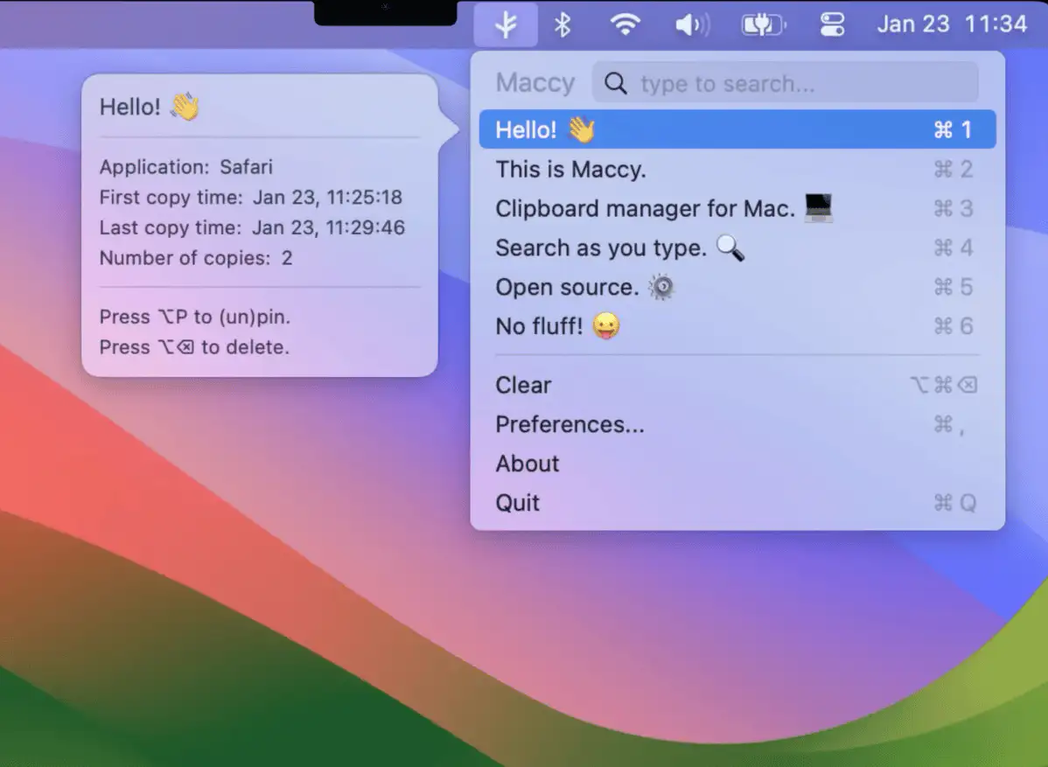The height and width of the screenshot is (767, 1048).
Task: Click the Maccy menu bar icon
Action: [x=506, y=24]
